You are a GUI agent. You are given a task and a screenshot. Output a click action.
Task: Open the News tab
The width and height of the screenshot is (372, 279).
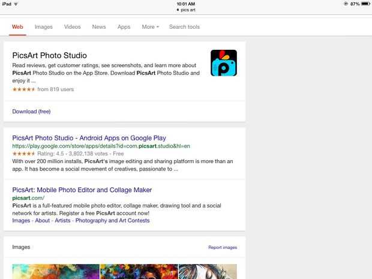tap(99, 27)
